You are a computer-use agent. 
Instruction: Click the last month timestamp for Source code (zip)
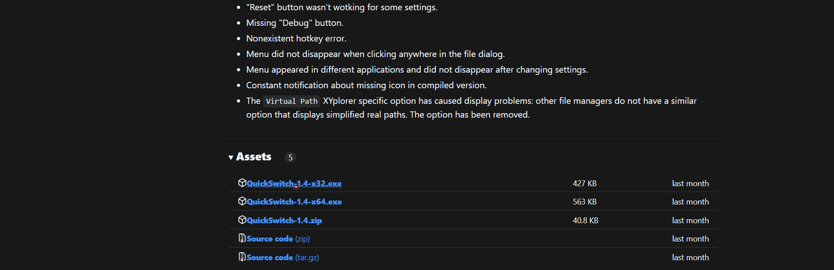[x=690, y=239]
